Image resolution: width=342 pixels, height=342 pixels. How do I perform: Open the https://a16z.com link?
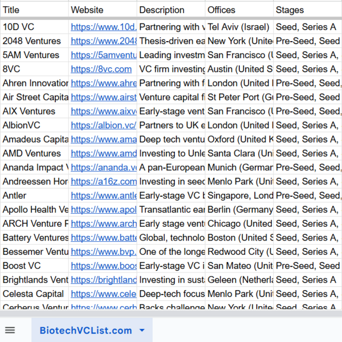point(104,181)
